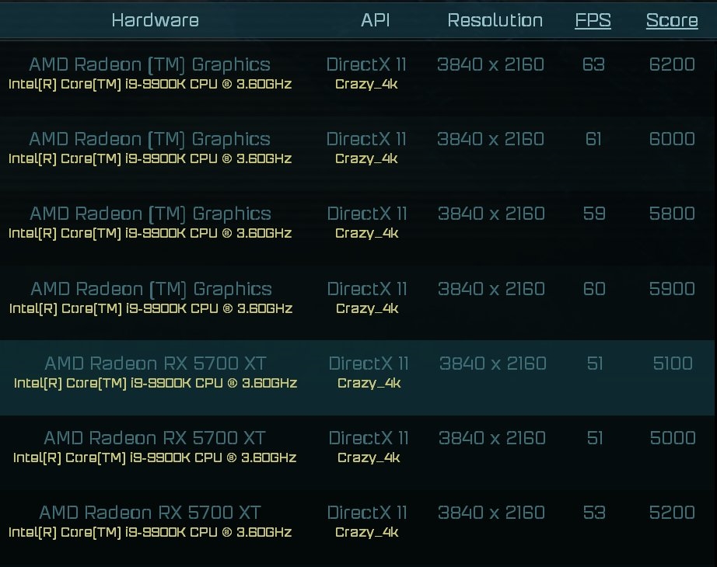Select the Radeon Graphics row scoring 5900
The height and width of the screenshot is (567, 717).
(358, 297)
